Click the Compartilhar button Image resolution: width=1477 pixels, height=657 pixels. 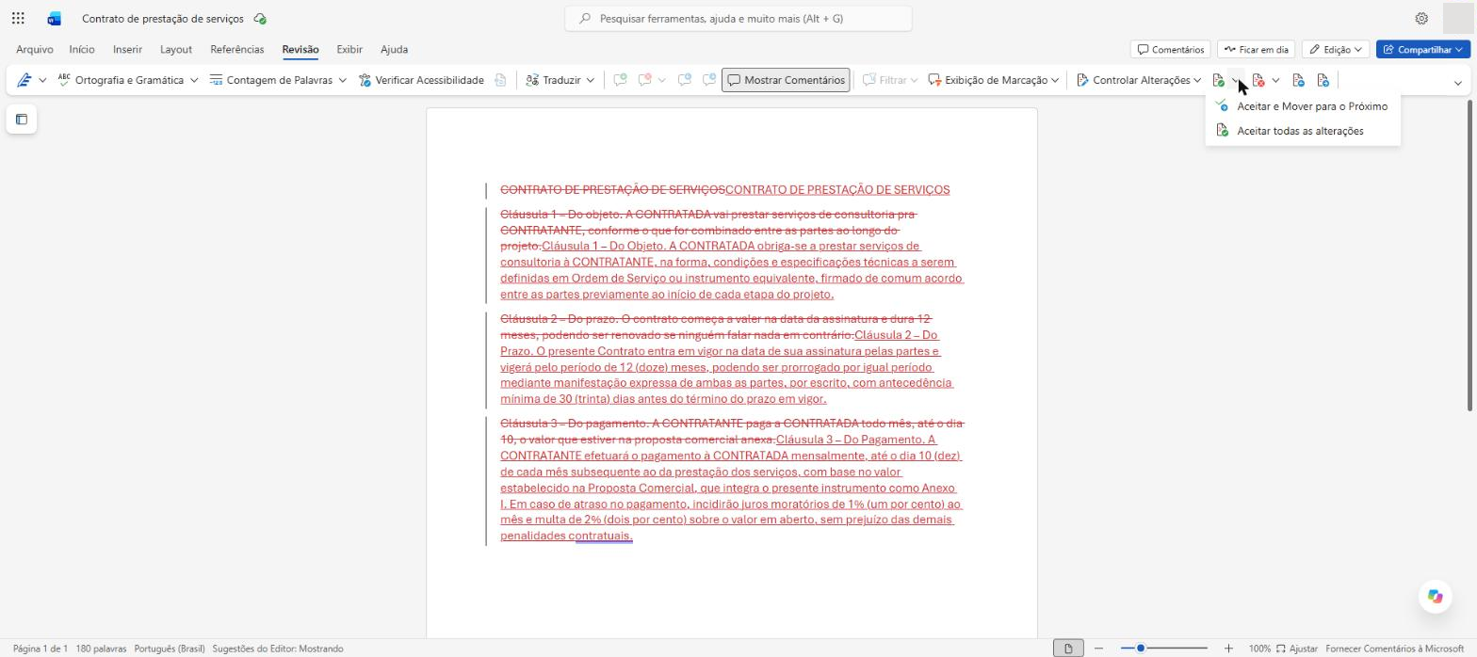pos(1422,49)
